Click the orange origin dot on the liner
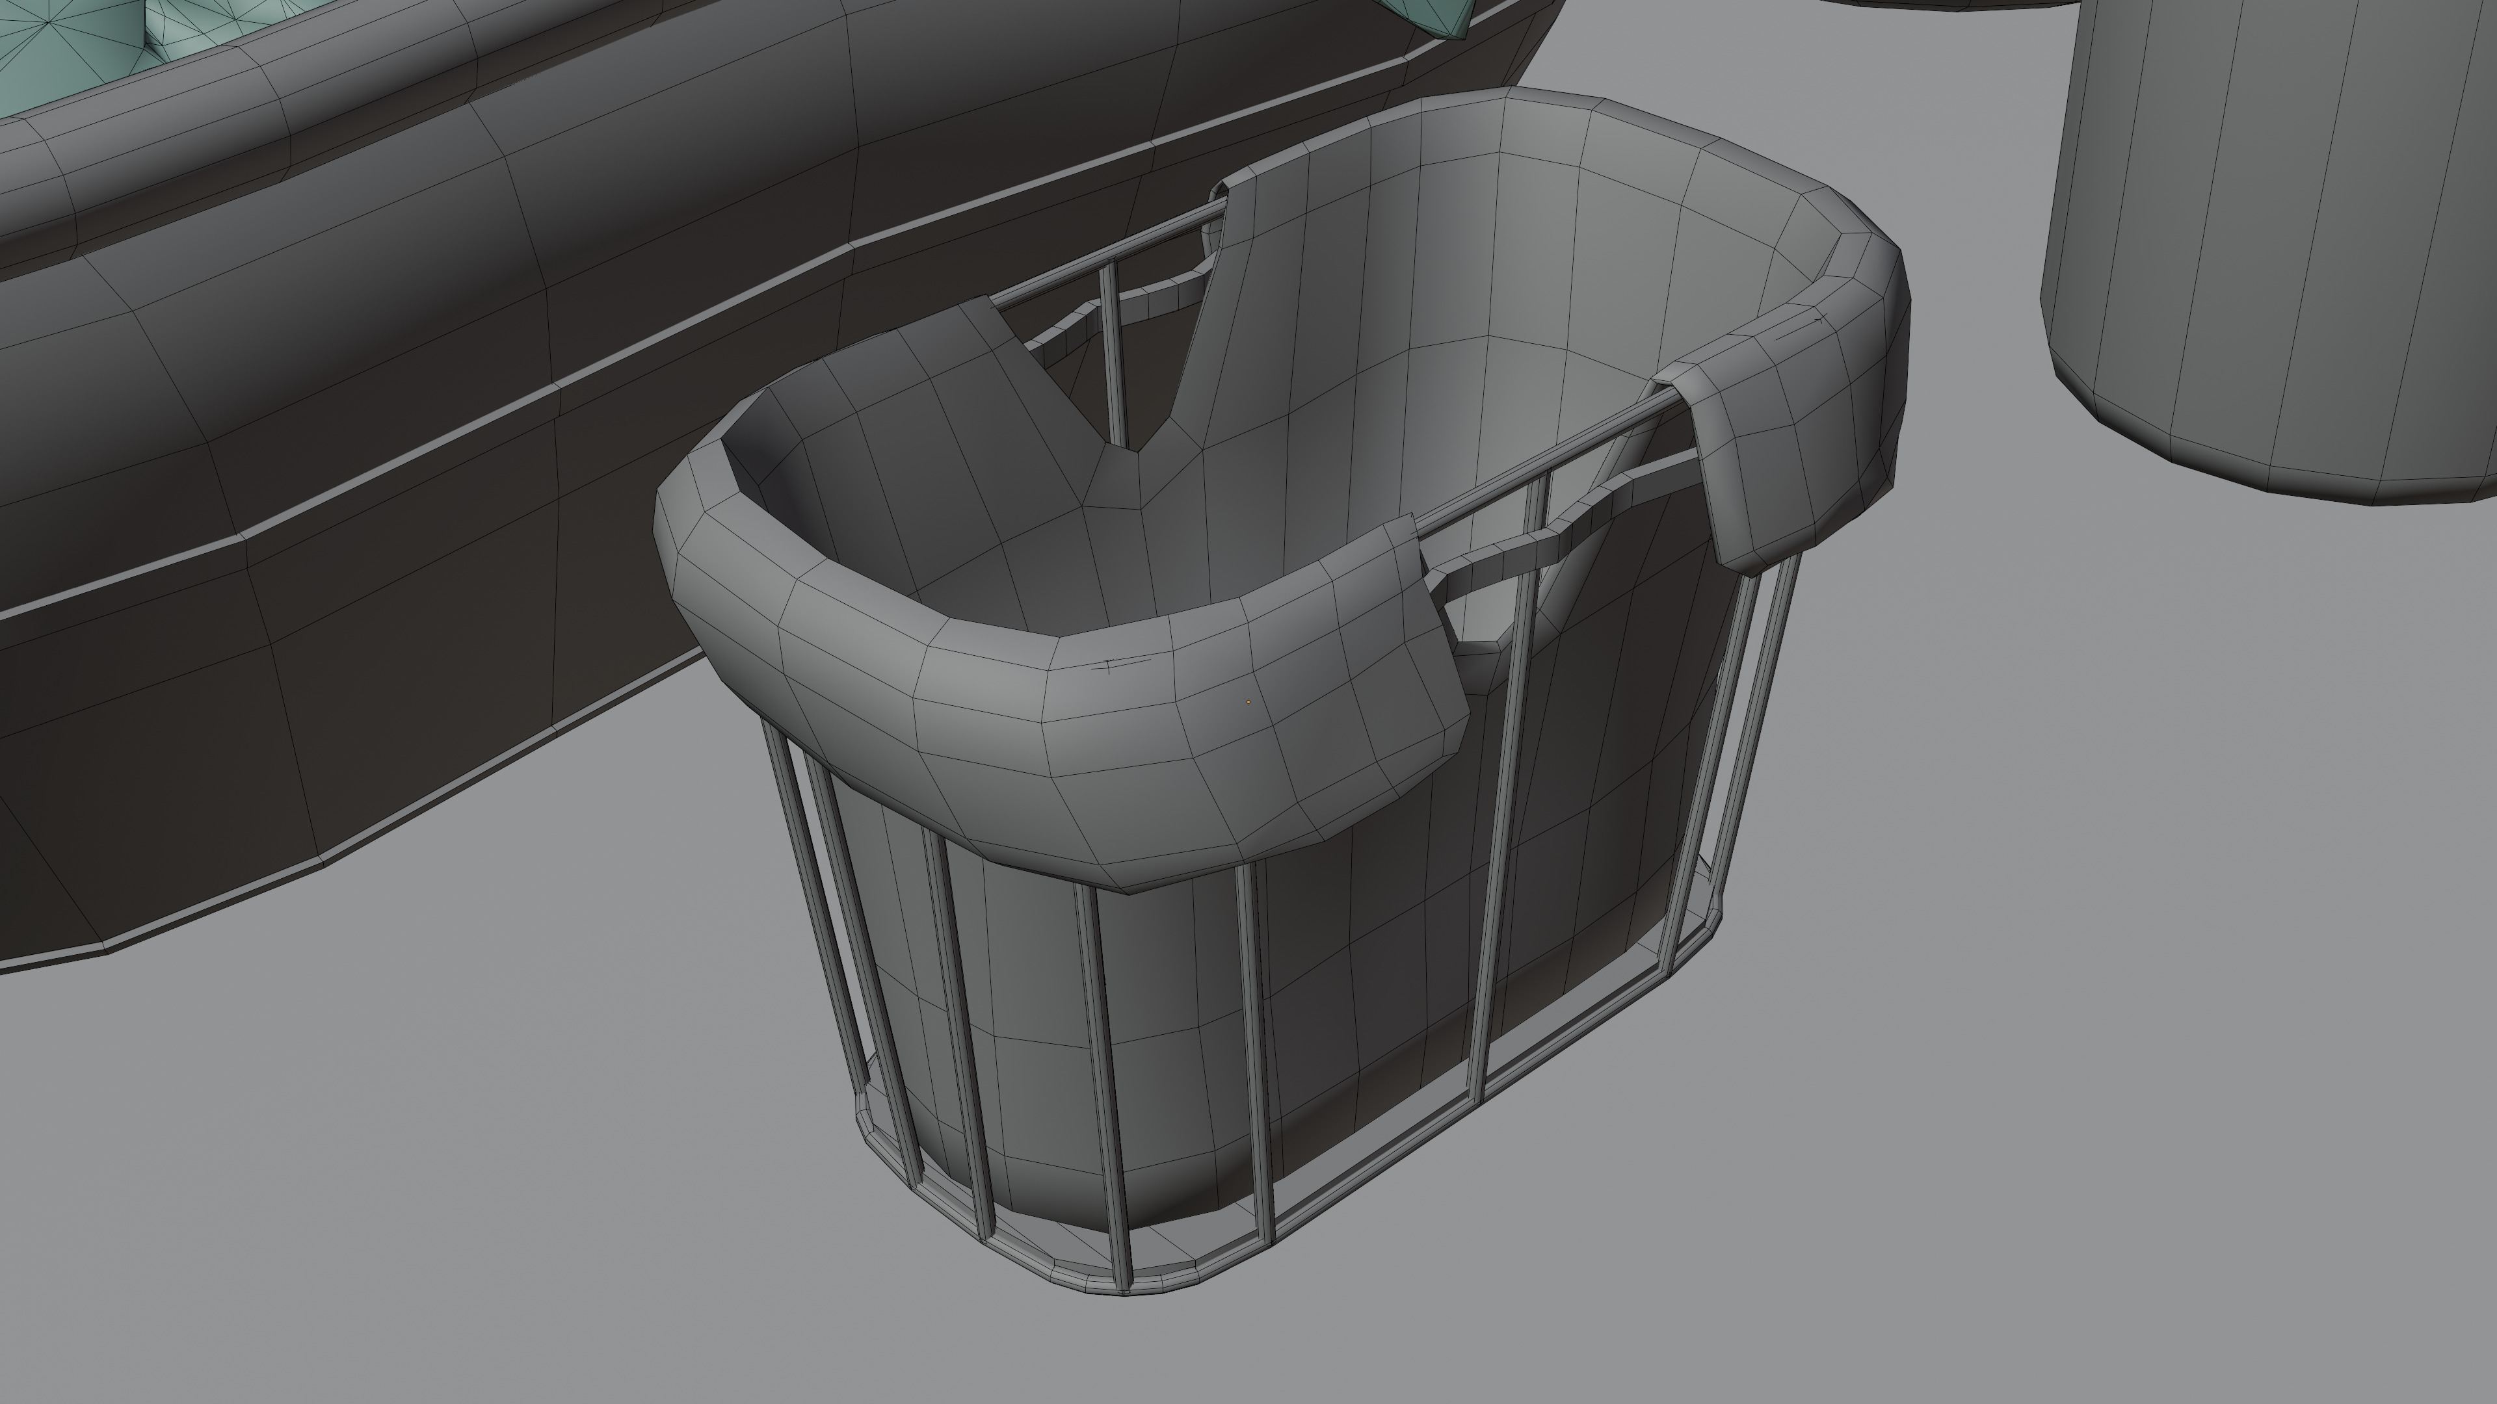The width and height of the screenshot is (2497, 1404). (1248, 701)
